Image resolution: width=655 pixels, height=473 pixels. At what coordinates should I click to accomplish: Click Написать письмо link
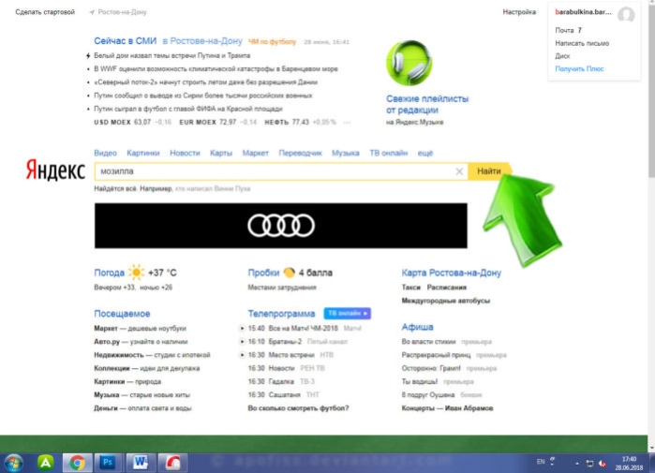(582, 43)
